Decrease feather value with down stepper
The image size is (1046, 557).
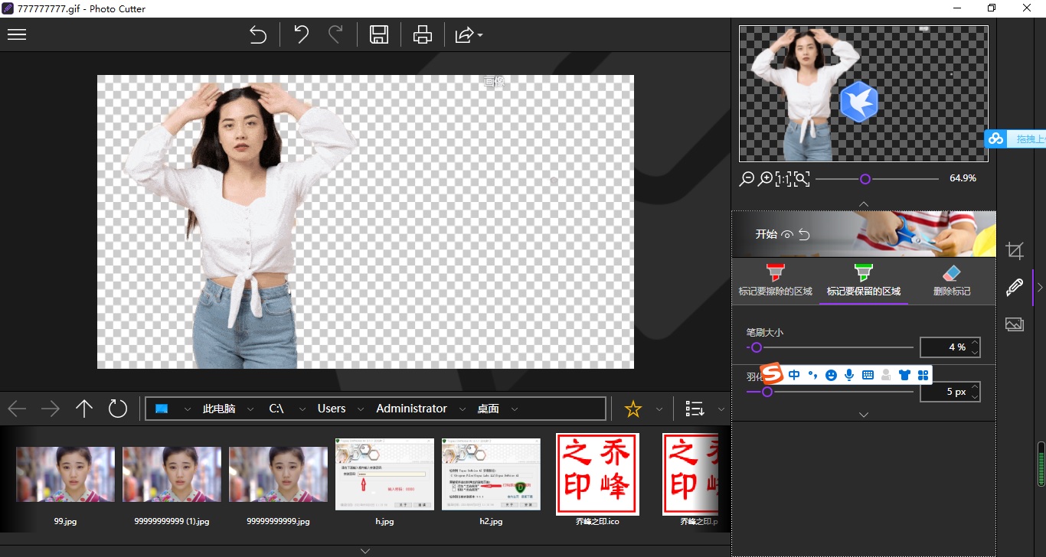coord(975,396)
